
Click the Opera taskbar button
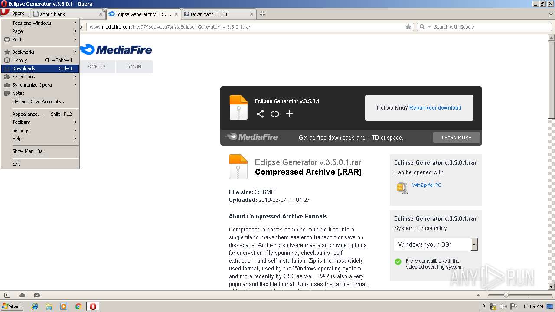point(93,306)
